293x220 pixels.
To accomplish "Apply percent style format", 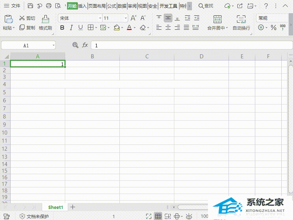I will click(x=274, y=28).
